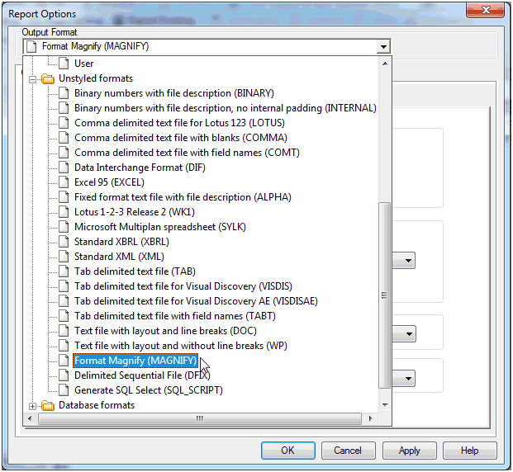The width and height of the screenshot is (513, 472).
Task: Select Fixed format text file (ALPHA)
Action: (x=183, y=197)
